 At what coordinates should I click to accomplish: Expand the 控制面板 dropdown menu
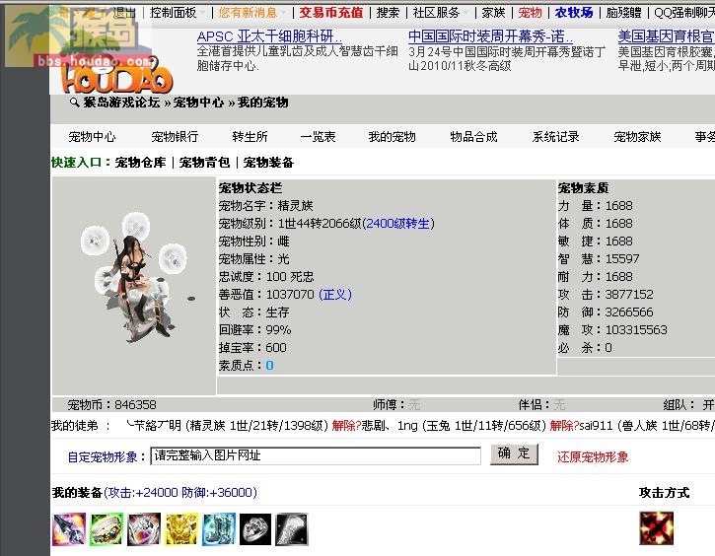tap(178, 13)
